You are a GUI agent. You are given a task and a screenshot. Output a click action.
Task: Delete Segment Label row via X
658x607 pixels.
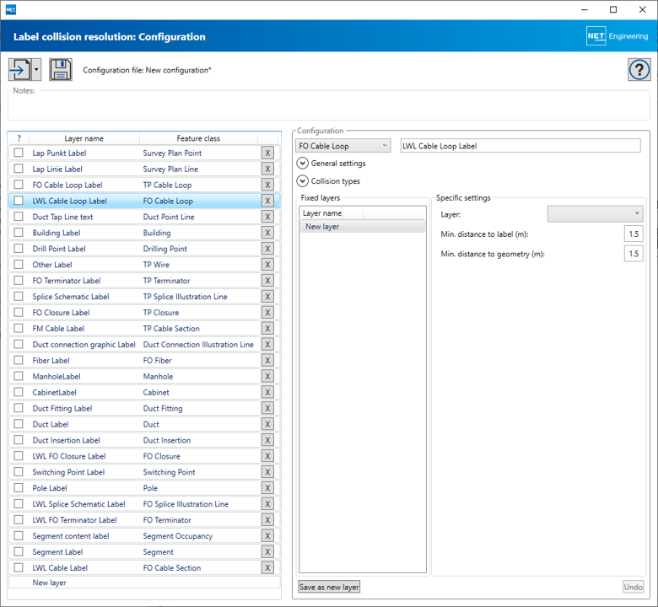pyautogui.click(x=267, y=551)
